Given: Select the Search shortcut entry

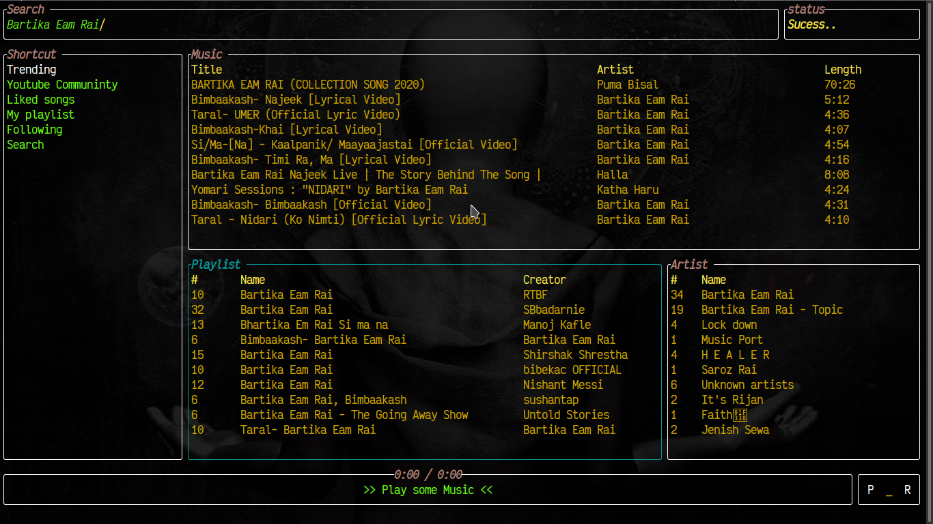Looking at the screenshot, I should 25,145.
